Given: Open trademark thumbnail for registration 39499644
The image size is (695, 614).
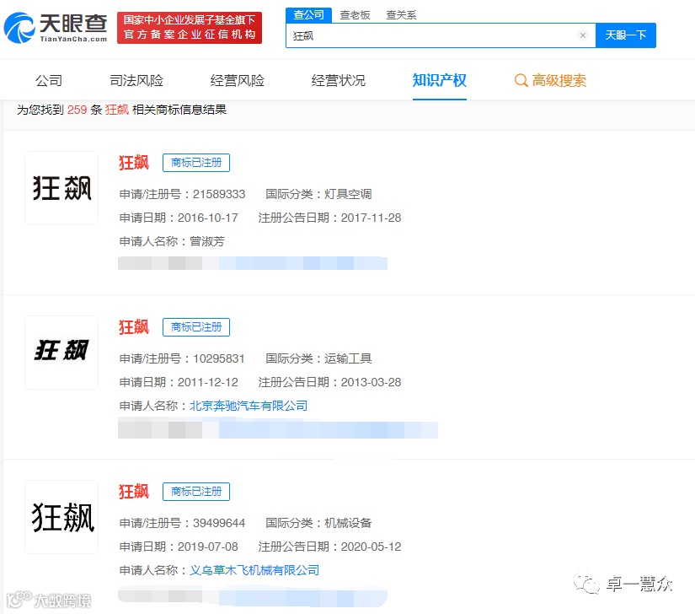Looking at the screenshot, I should pos(61,517).
